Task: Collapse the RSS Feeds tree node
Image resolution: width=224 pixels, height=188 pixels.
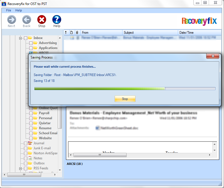Action: (x=20, y=169)
